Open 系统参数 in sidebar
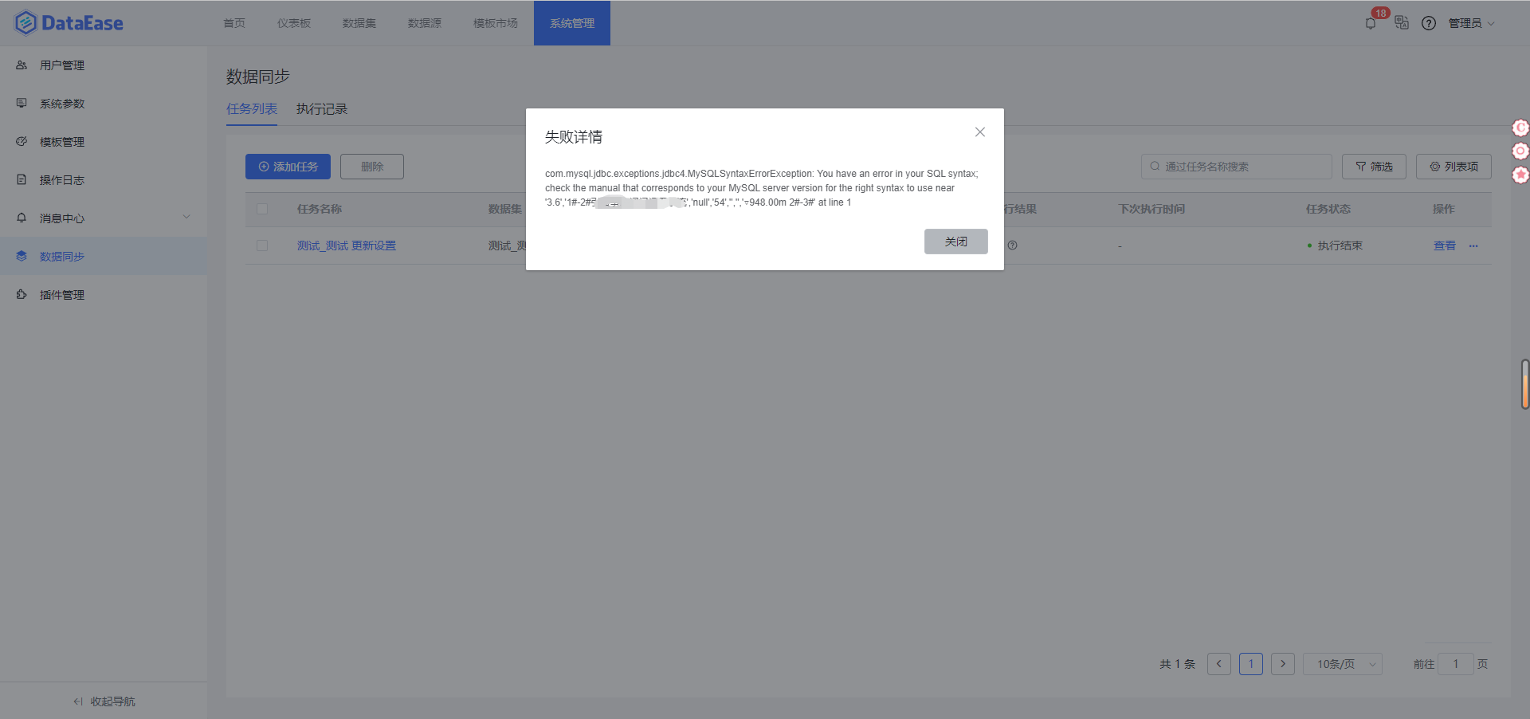Viewport: 1530px width, 719px height. click(104, 104)
